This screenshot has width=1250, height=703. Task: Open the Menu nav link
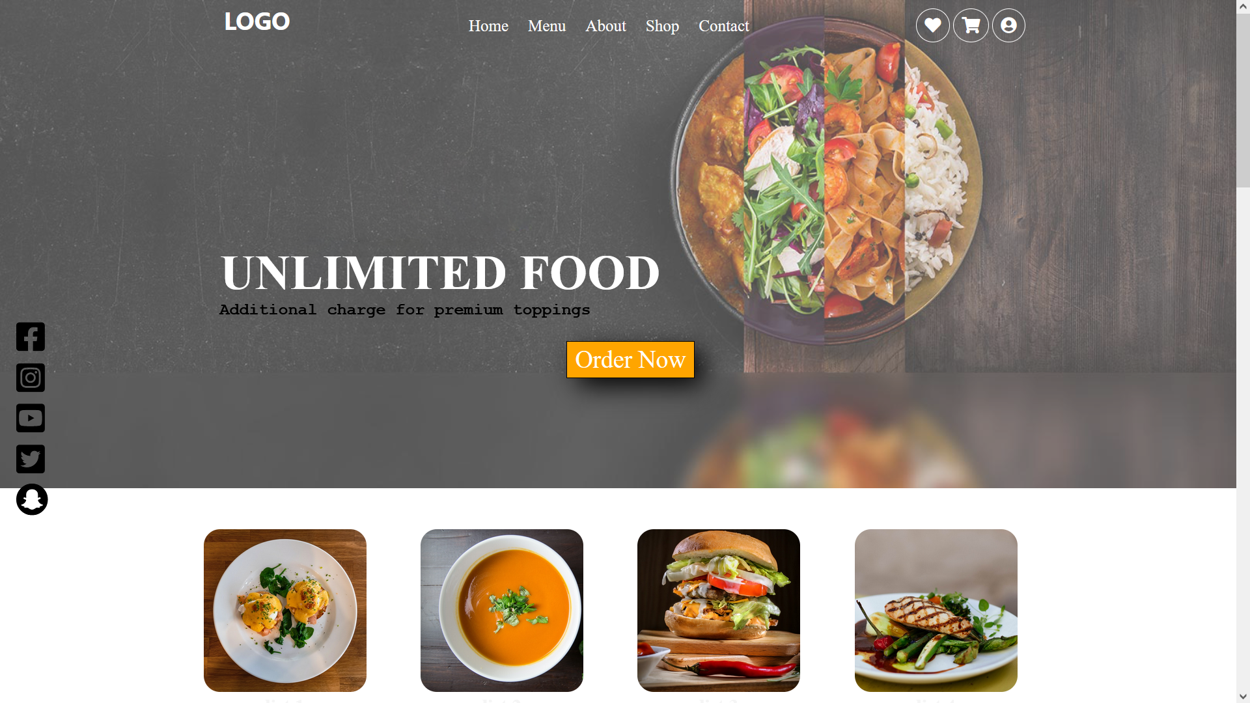point(547,26)
